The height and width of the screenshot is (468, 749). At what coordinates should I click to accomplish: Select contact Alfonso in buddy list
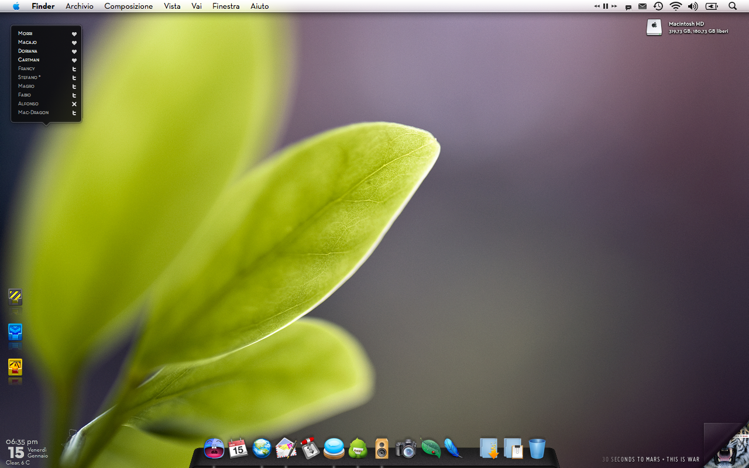[x=28, y=104]
